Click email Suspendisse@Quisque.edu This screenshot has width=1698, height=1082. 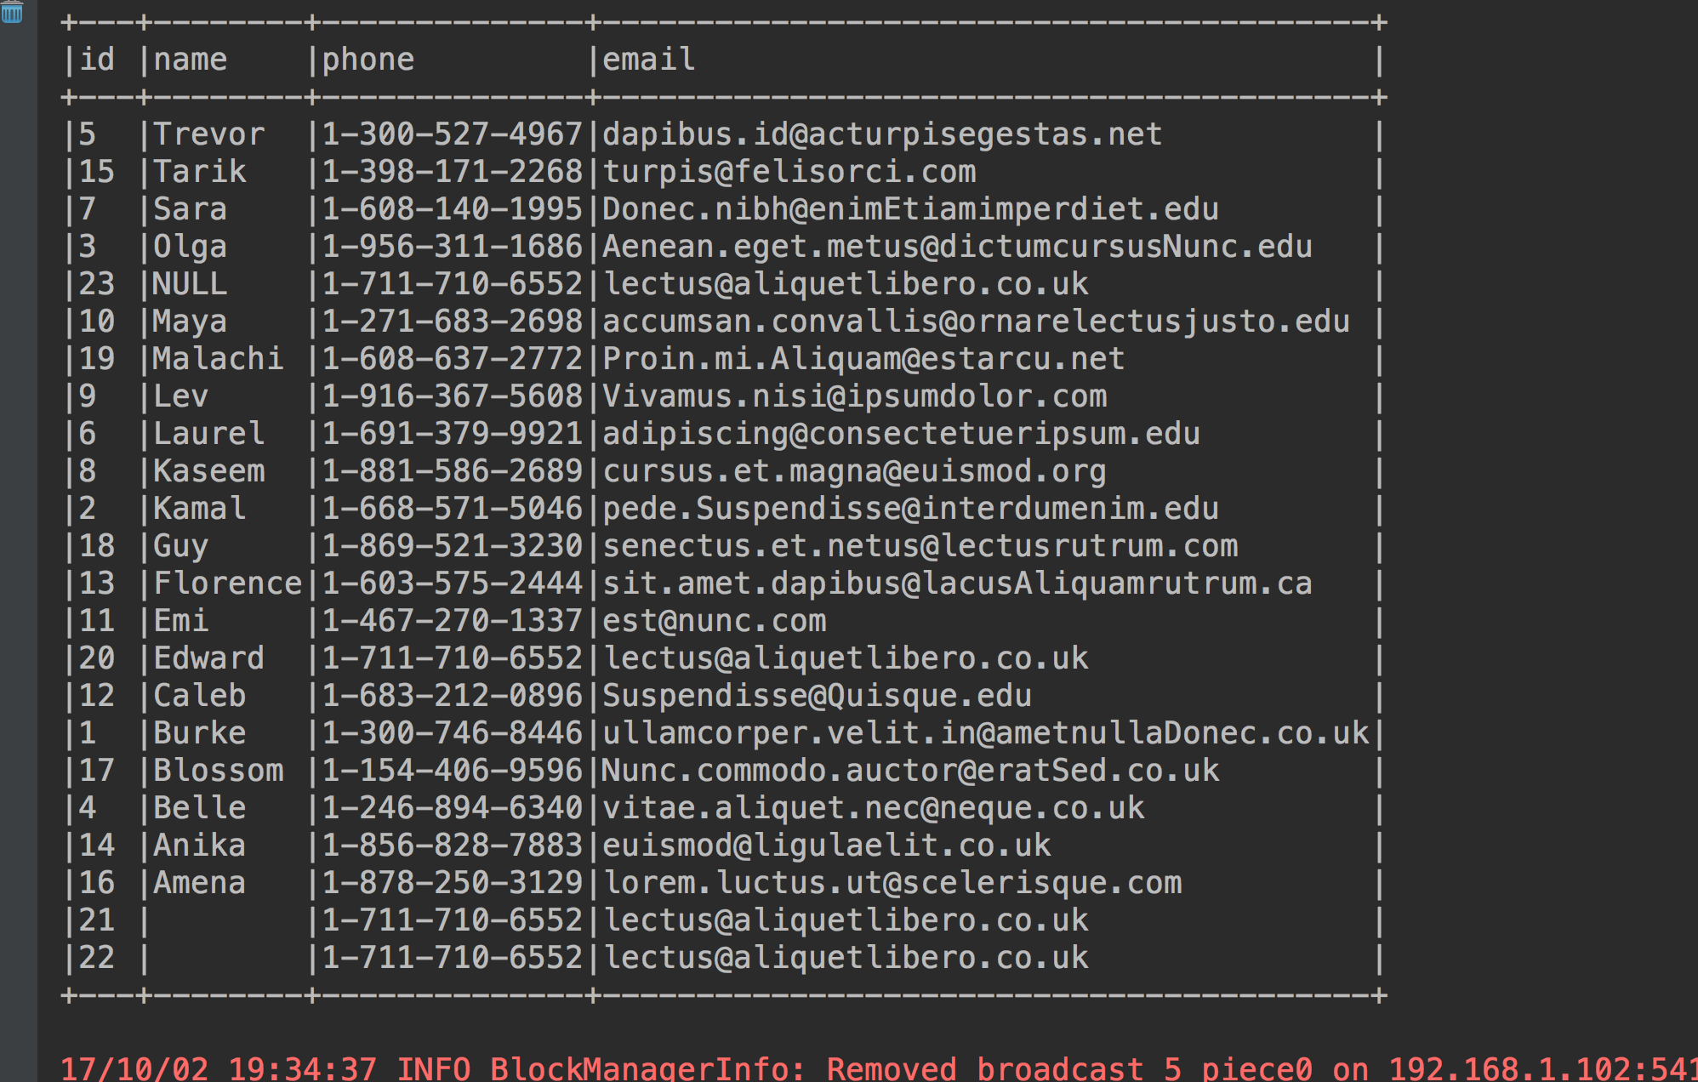[x=817, y=696]
